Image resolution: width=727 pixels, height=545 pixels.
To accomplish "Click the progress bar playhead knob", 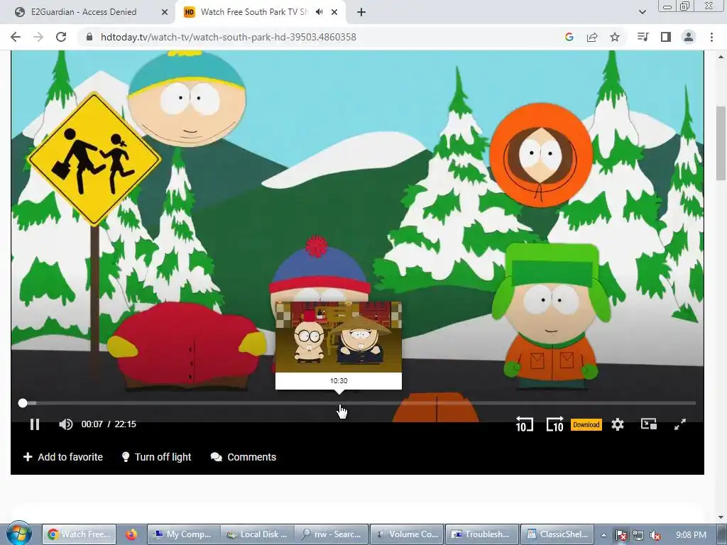I will coord(23,403).
